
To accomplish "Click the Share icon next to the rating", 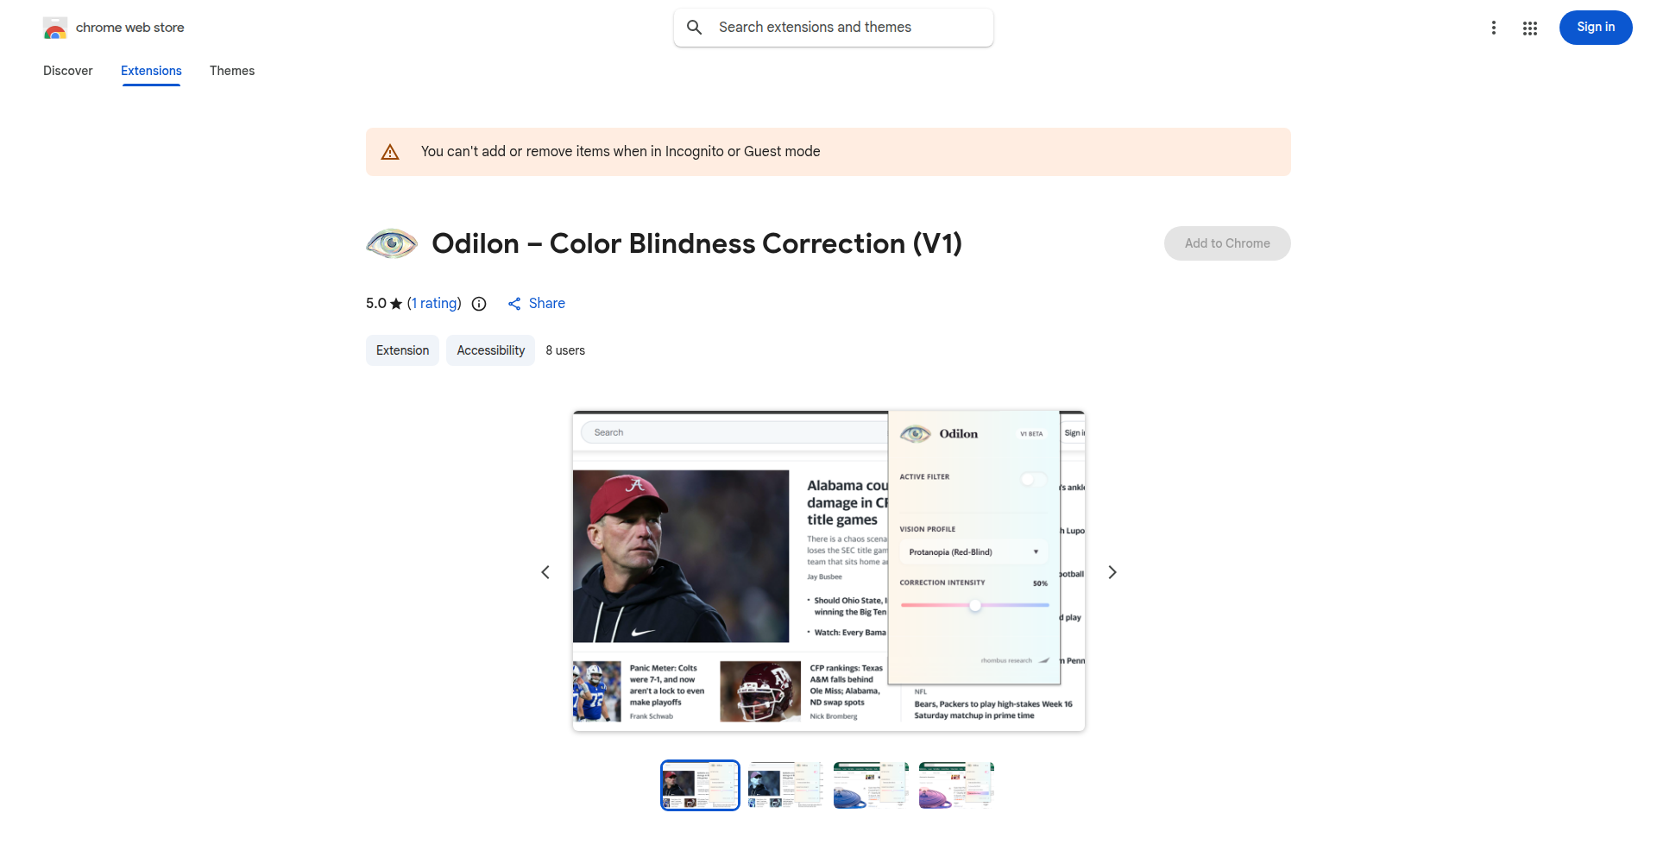I will pos(514,303).
